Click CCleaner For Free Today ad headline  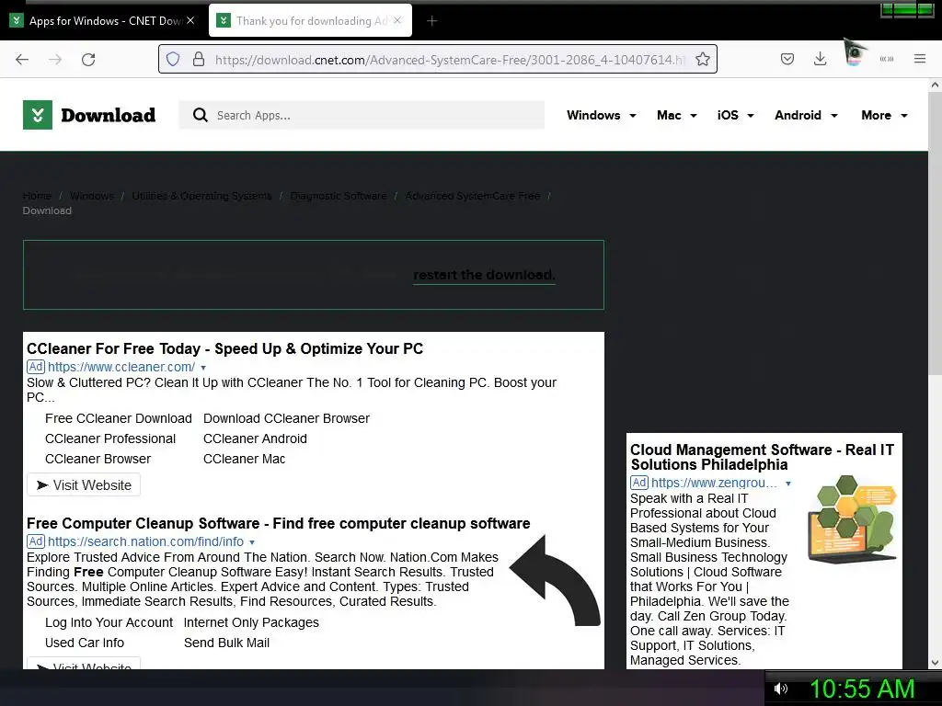(x=224, y=348)
